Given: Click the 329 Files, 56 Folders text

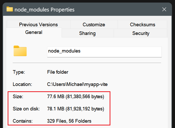Looking at the screenshot, I should (x=69, y=121).
